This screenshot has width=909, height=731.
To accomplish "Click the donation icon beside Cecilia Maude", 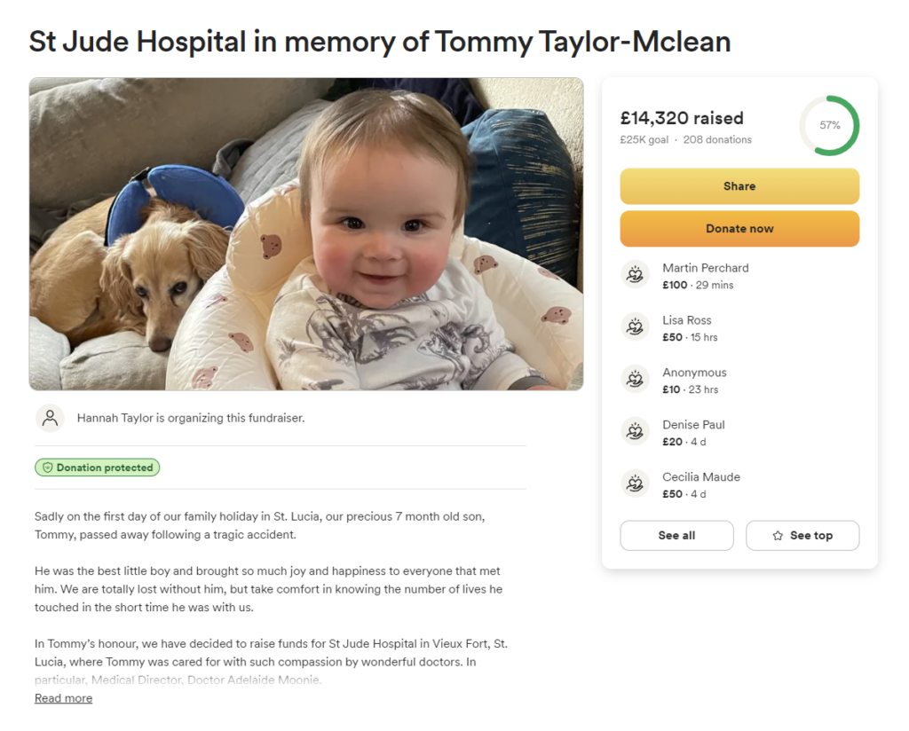I will (x=635, y=483).
